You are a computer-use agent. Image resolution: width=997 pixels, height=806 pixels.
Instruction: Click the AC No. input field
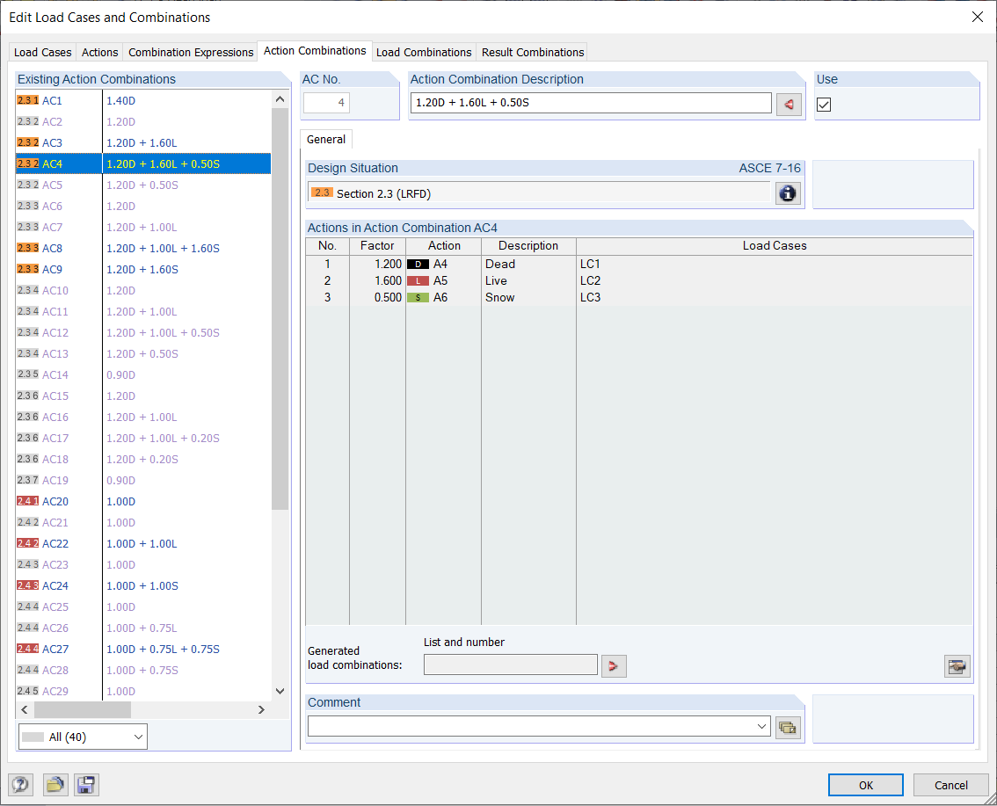tap(326, 103)
